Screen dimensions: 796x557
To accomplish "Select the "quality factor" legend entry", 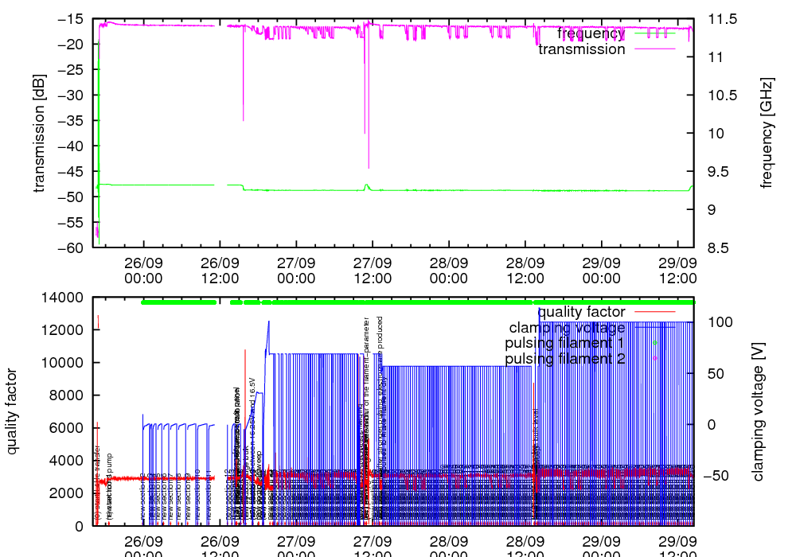I will [581, 312].
